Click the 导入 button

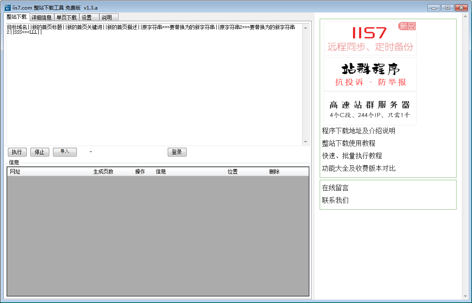point(65,152)
